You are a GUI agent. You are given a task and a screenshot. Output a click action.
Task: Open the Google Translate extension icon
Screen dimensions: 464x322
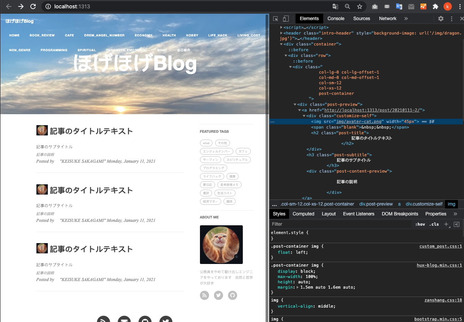point(399,6)
